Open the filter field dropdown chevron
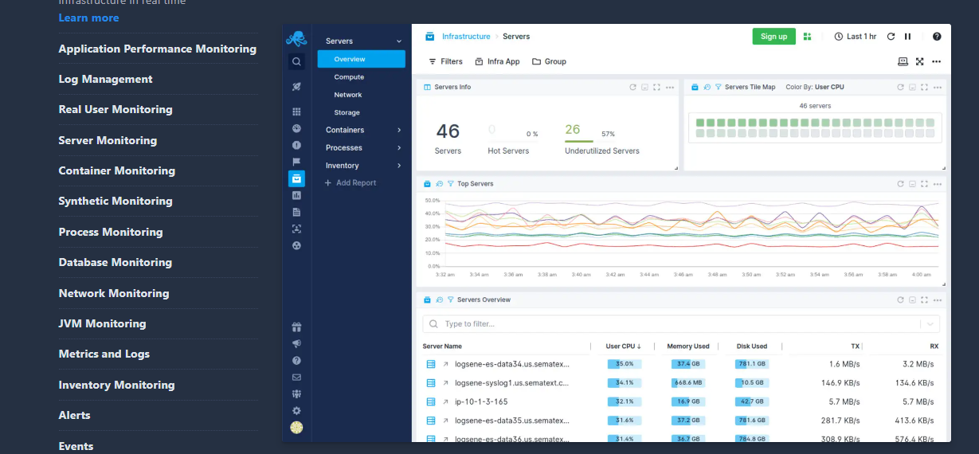The width and height of the screenshot is (979, 454). pyautogui.click(x=929, y=324)
